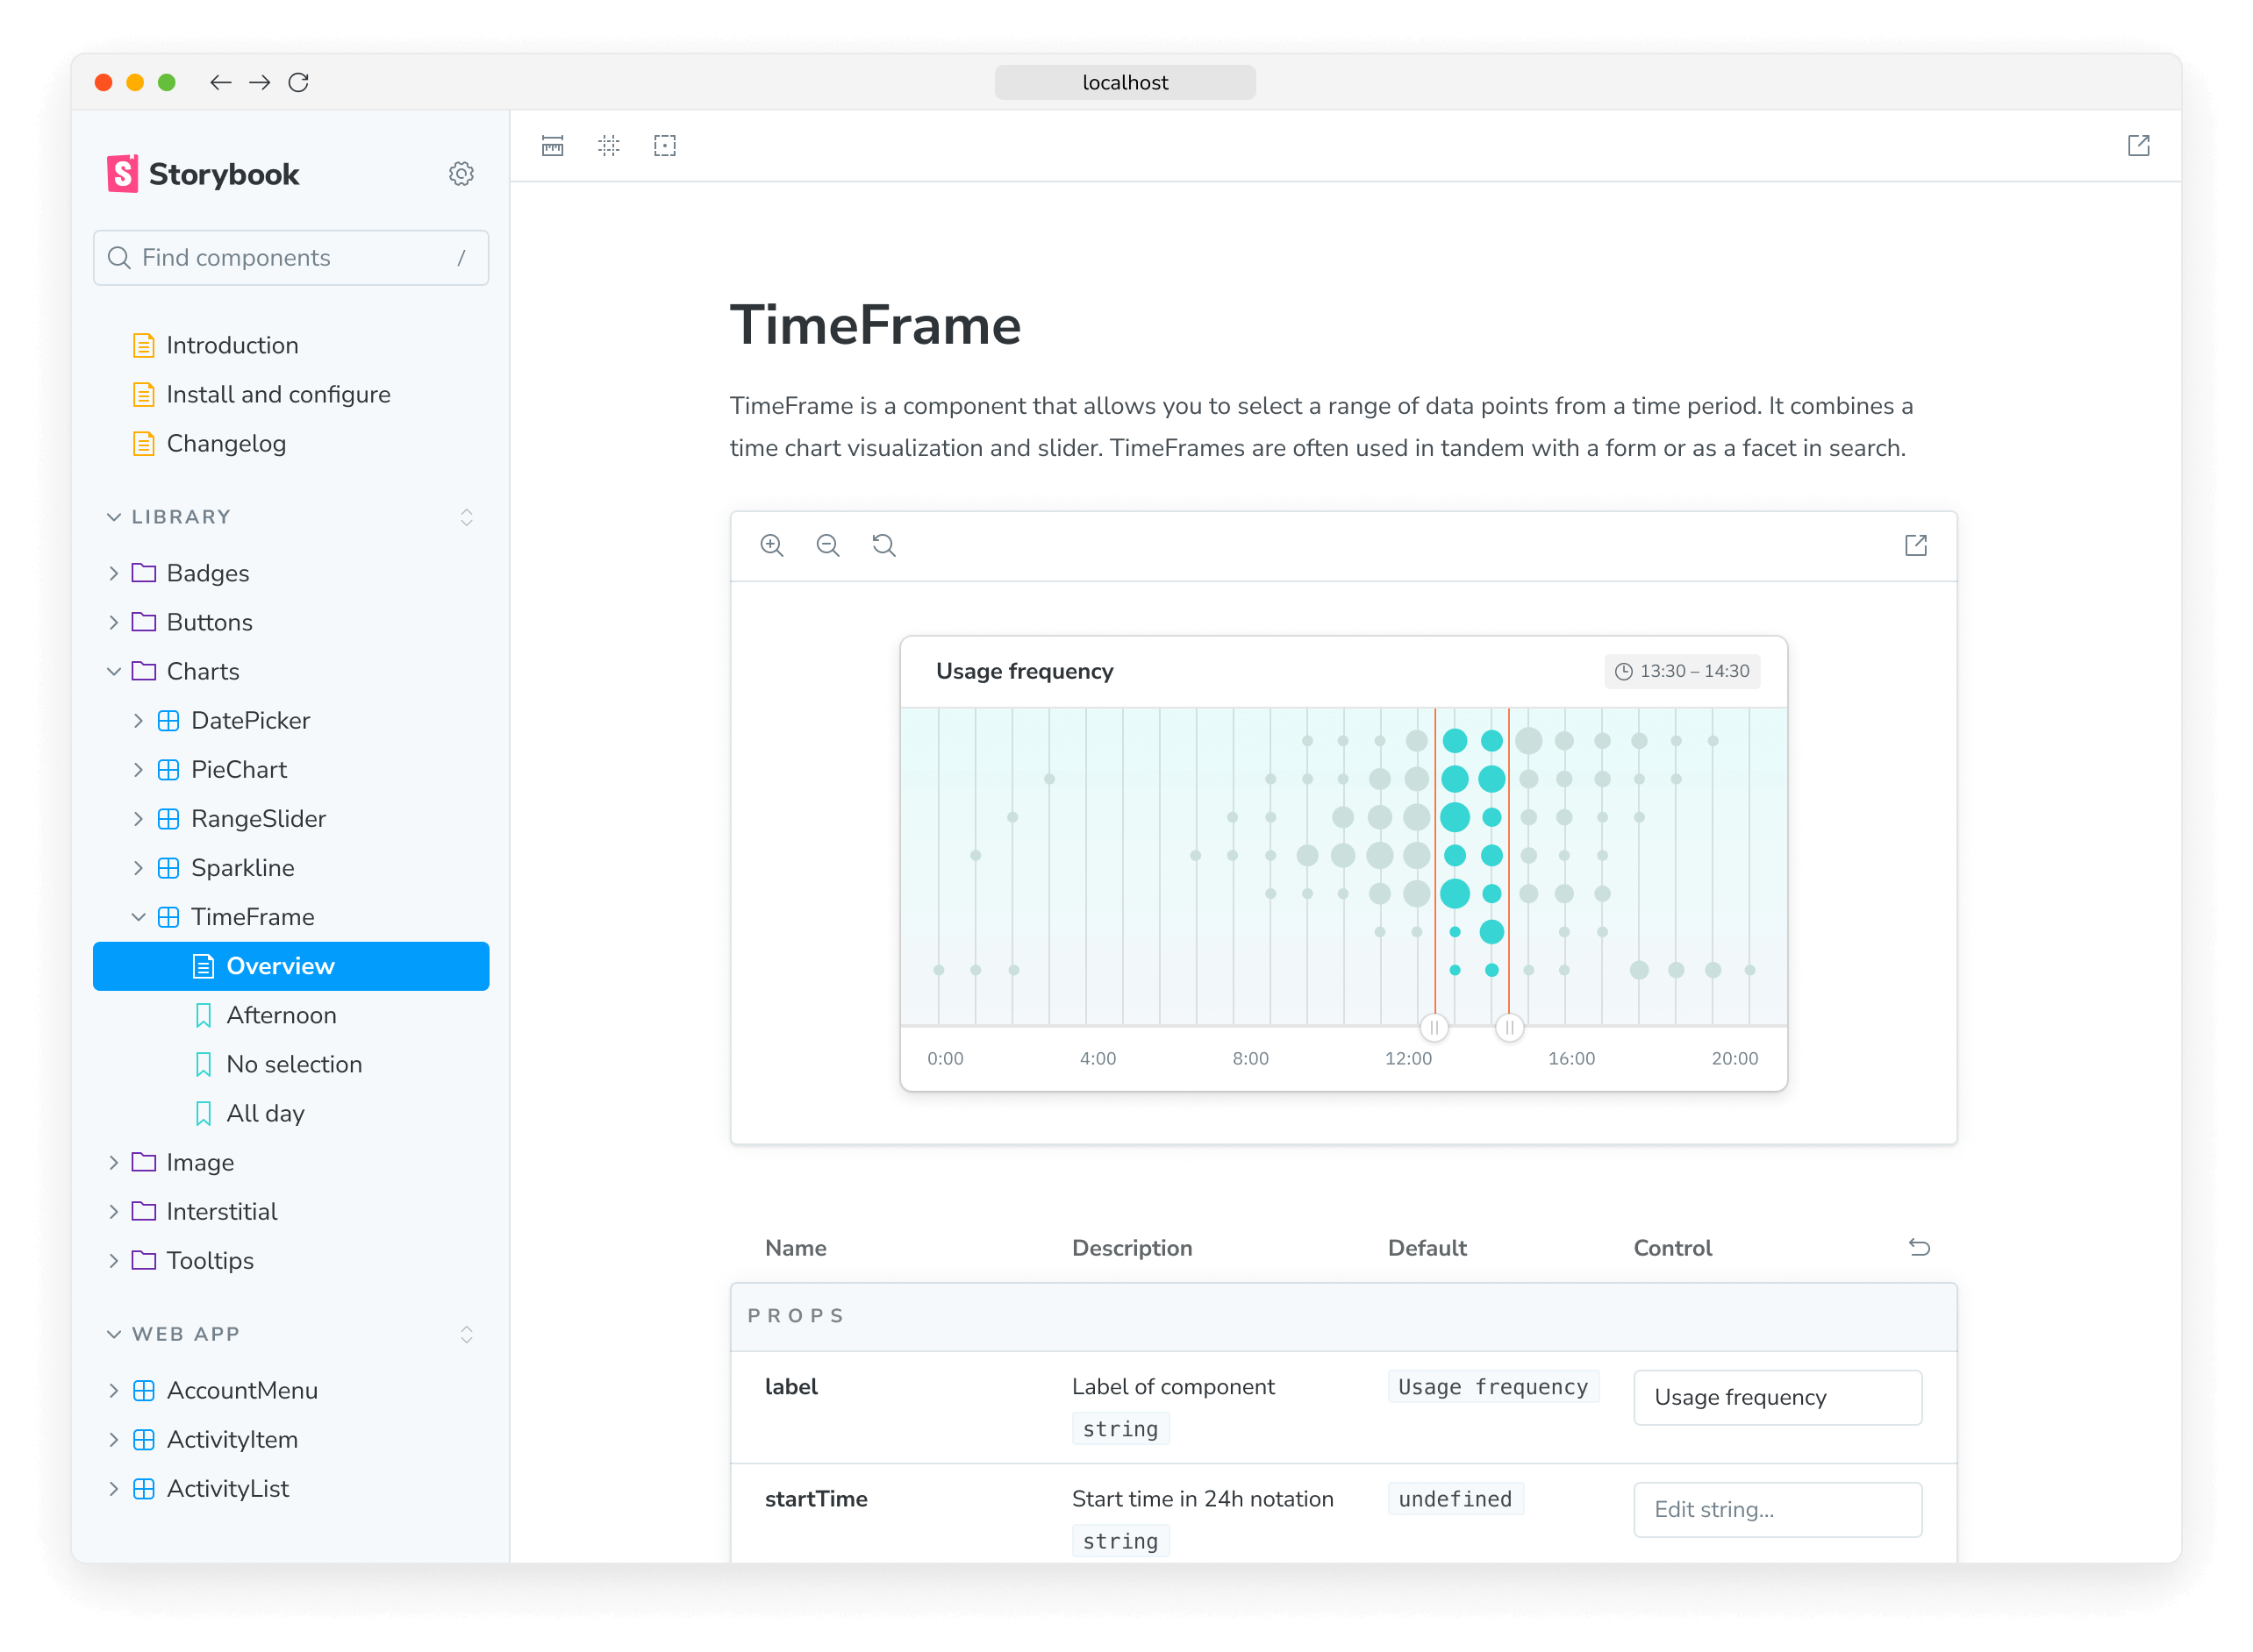The image size is (2253, 1652).
Task: Reset the preview zoom level
Action: click(883, 546)
